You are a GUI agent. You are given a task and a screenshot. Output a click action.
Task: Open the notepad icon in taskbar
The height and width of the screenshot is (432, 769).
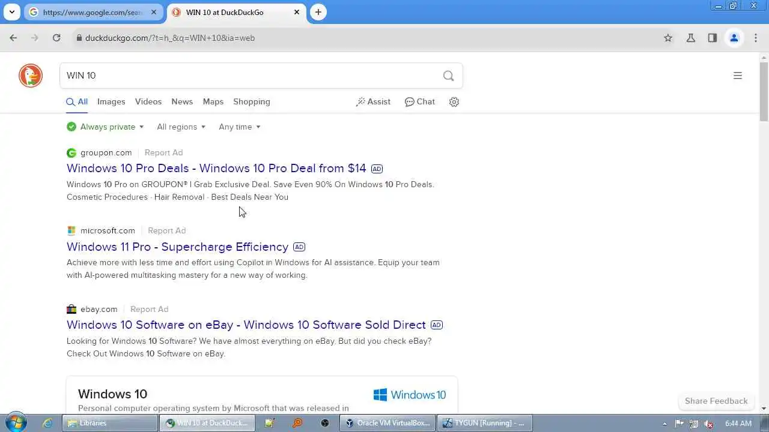coord(269,423)
